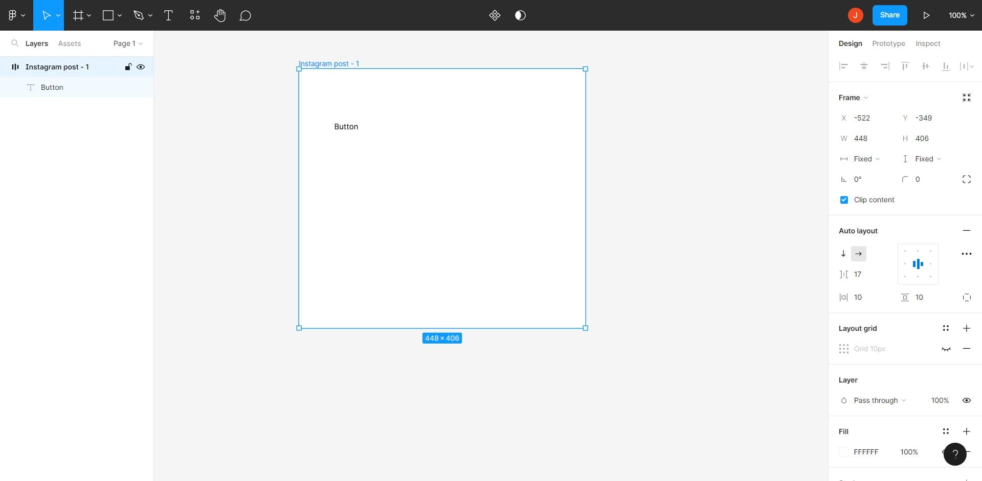Activate the Hand tool

(220, 15)
